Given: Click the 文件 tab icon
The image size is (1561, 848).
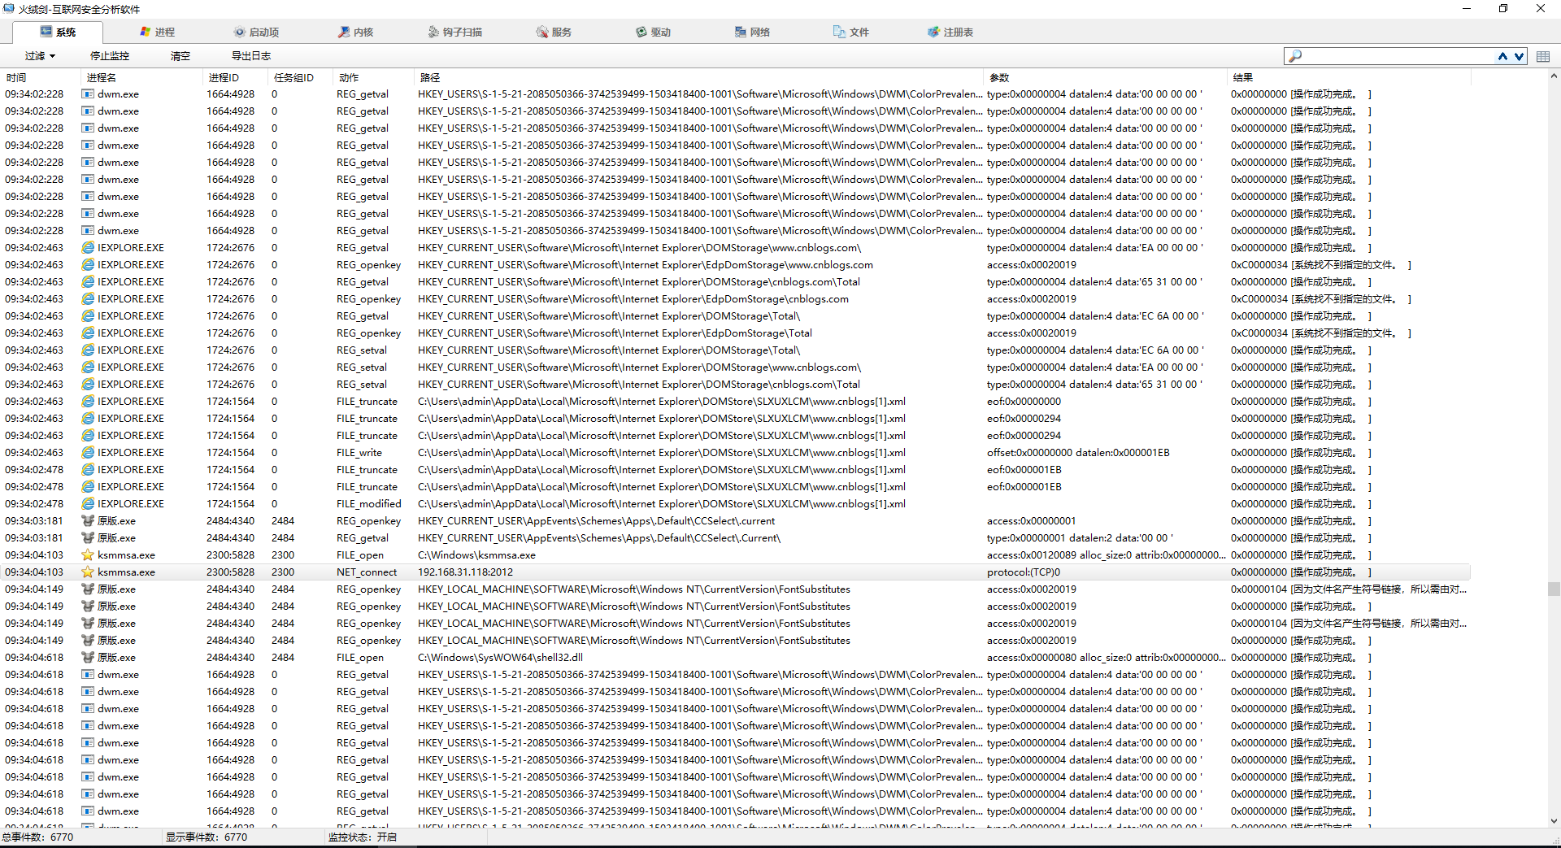Looking at the screenshot, I should click(839, 32).
